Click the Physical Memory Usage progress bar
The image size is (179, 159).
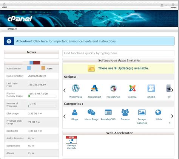coord(42,96)
